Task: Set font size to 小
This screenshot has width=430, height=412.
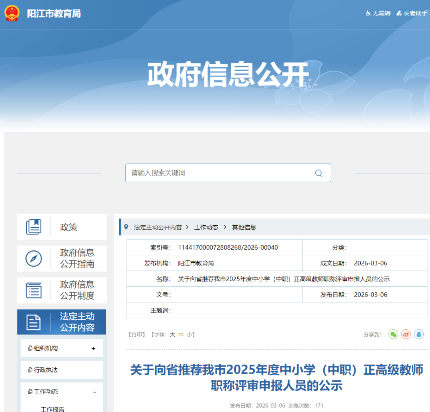Action: [x=189, y=335]
